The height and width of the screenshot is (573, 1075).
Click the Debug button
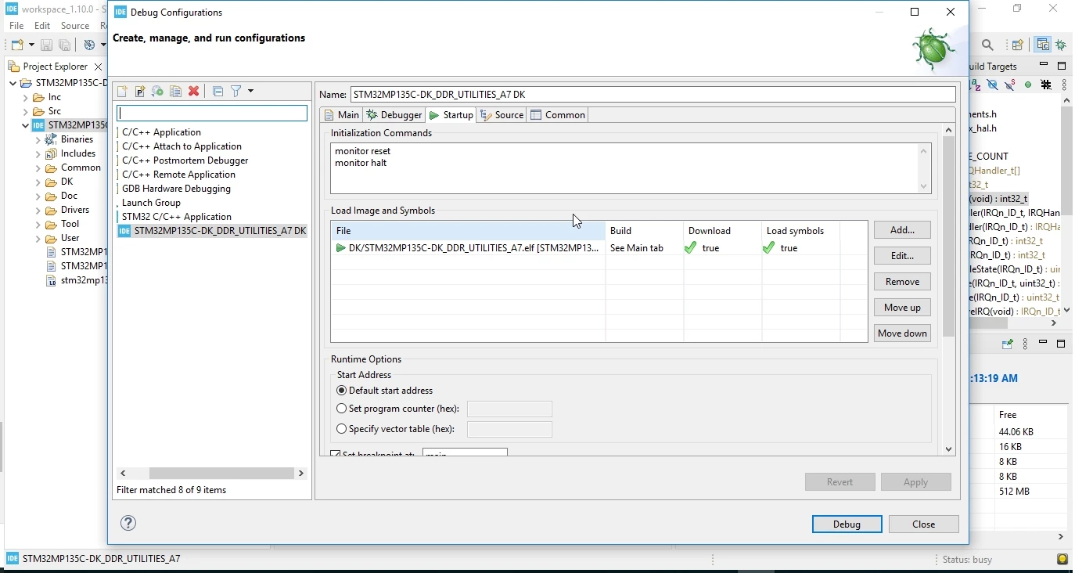click(847, 524)
